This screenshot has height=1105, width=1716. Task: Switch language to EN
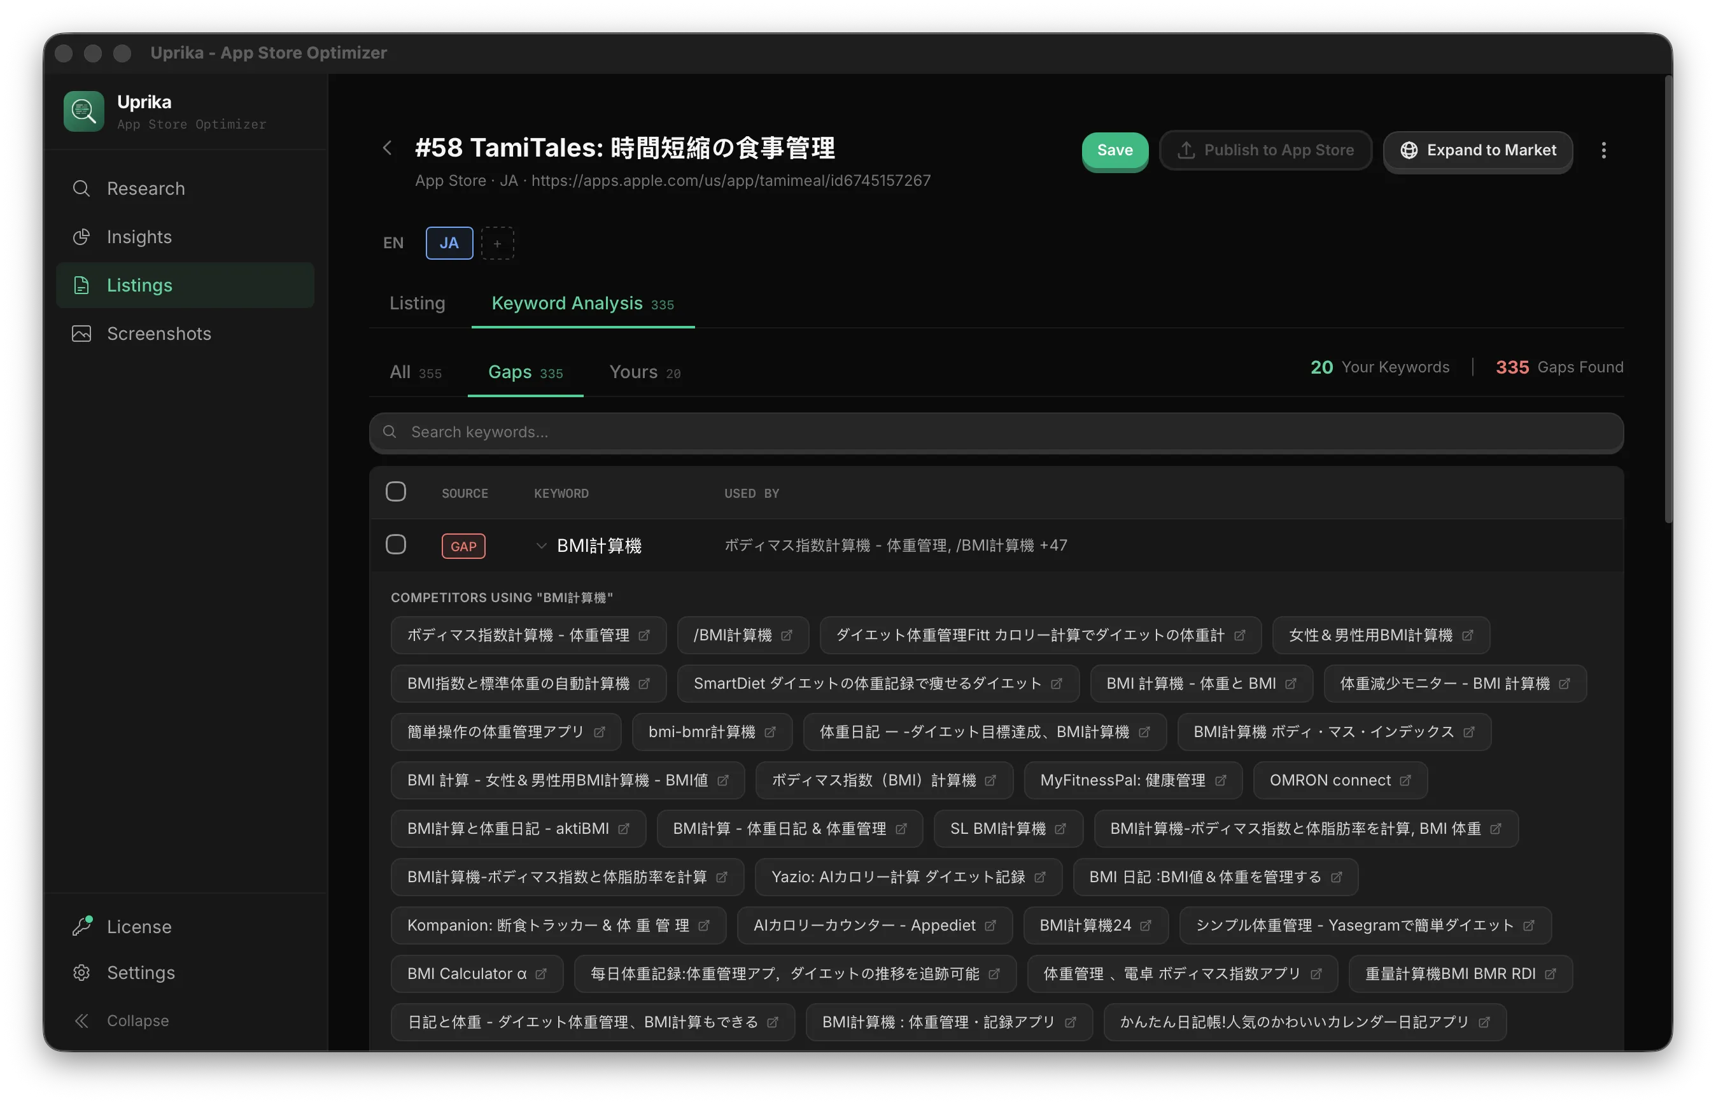[x=393, y=243]
